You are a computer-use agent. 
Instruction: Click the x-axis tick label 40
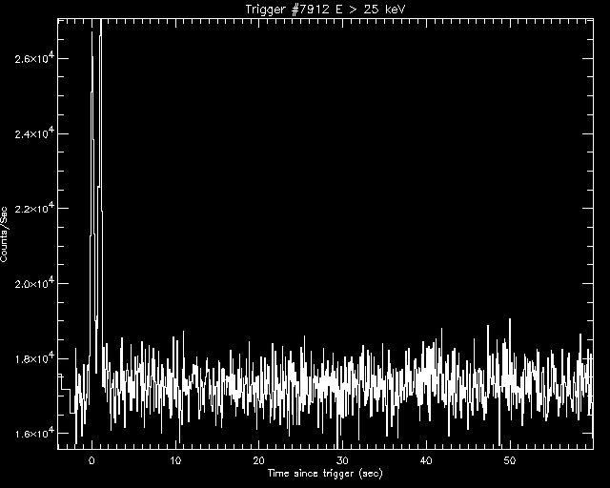tap(426, 460)
